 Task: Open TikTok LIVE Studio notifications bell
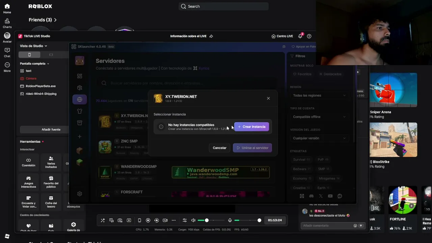(x=300, y=36)
